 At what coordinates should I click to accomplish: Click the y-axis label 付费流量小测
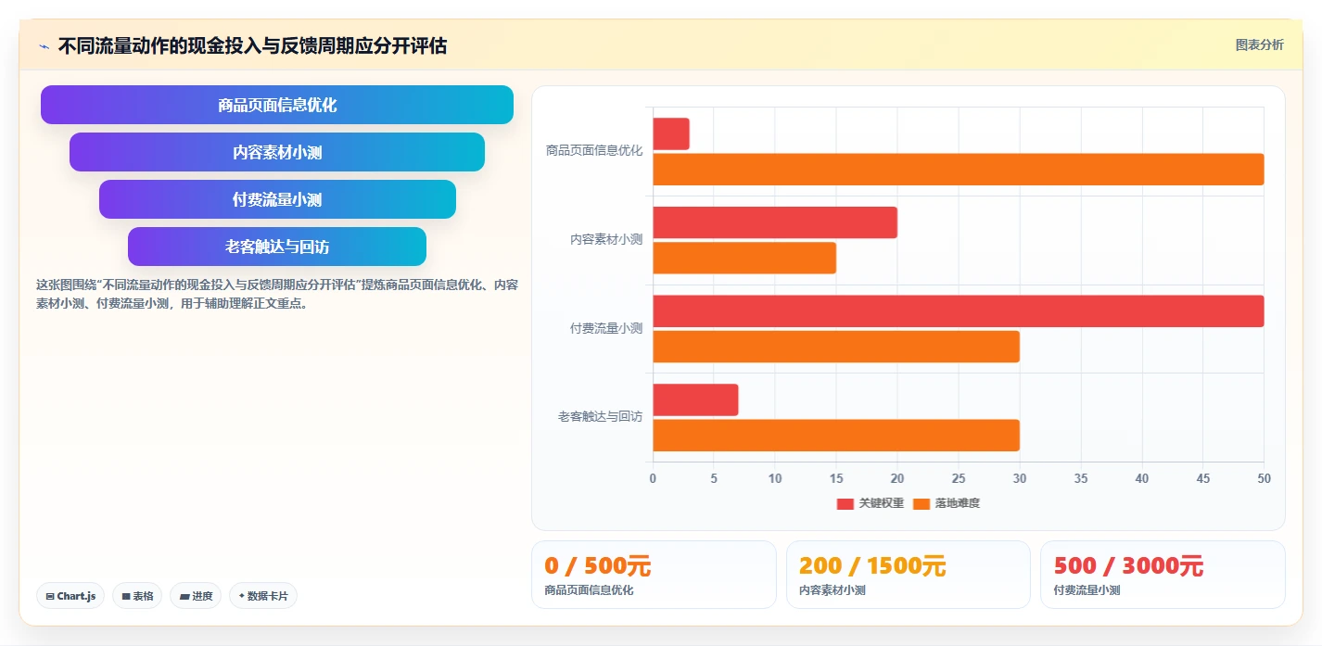pos(606,328)
